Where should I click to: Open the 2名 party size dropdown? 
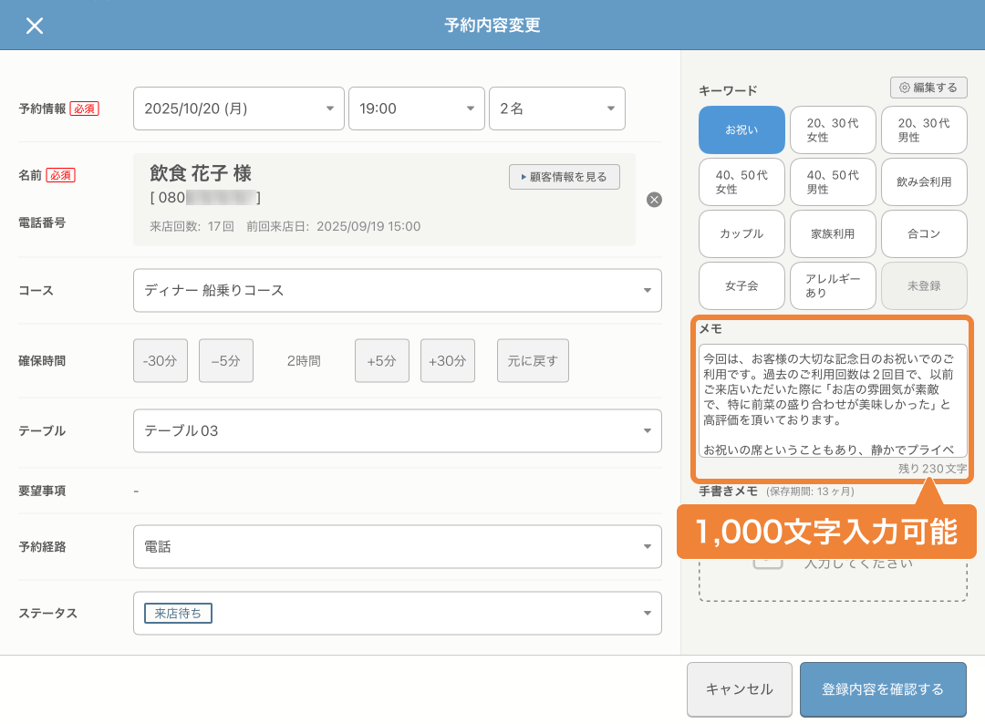[556, 108]
